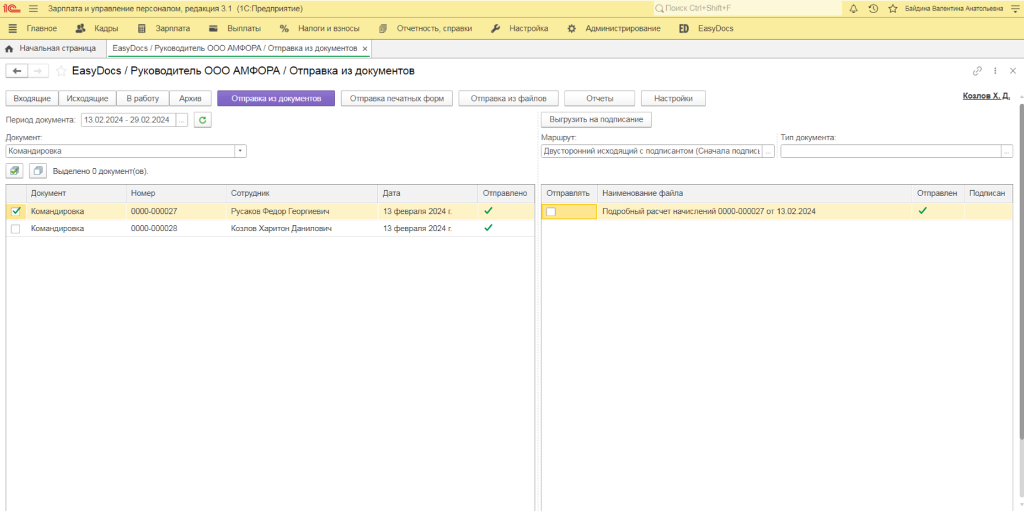The width and height of the screenshot is (1024, 512).
Task: Open the 1C main application logo menu
Action: click(x=11, y=8)
